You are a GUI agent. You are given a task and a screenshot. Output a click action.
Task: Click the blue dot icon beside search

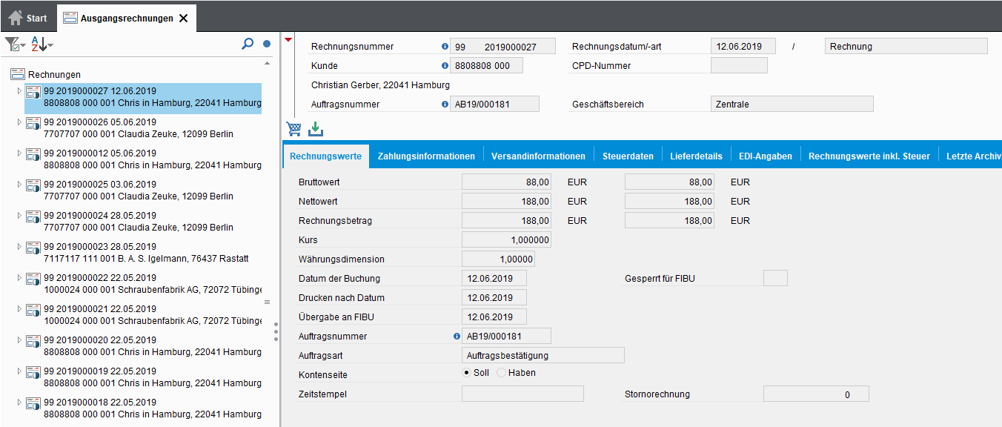[x=267, y=44]
